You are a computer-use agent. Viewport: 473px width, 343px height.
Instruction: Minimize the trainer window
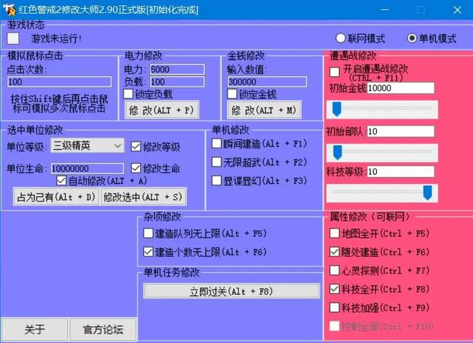click(384, 10)
